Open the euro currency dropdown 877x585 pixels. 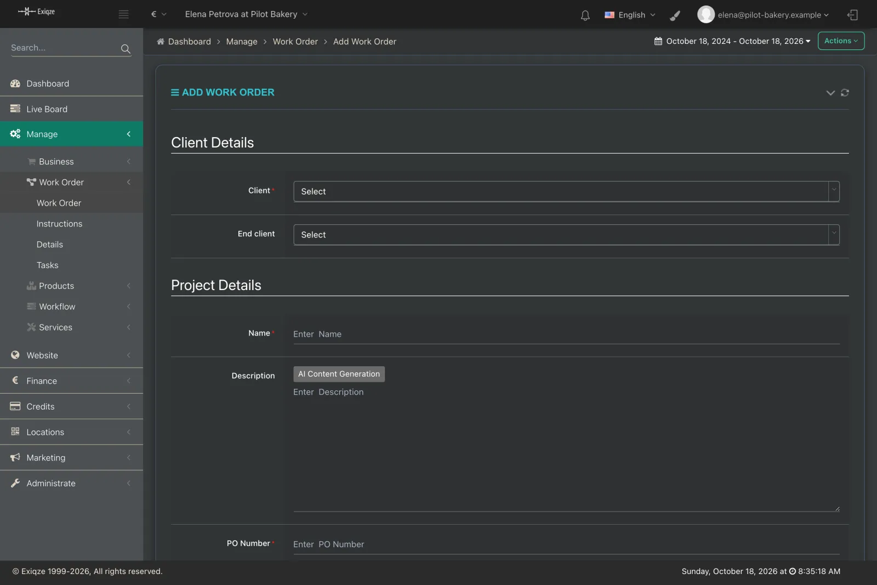pyautogui.click(x=158, y=14)
